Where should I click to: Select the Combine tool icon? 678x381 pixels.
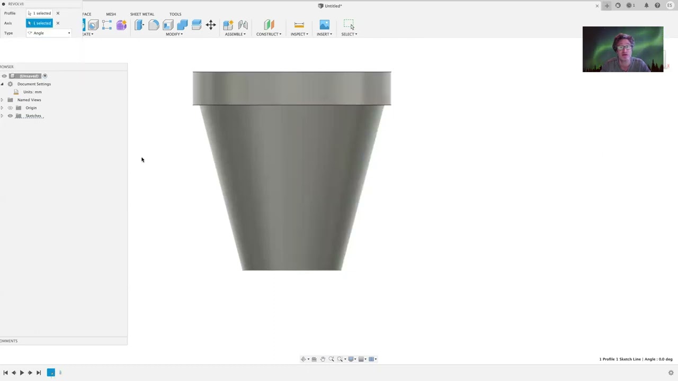tap(182, 25)
